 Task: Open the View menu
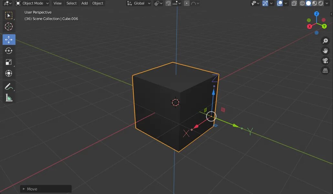click(57, 3)
